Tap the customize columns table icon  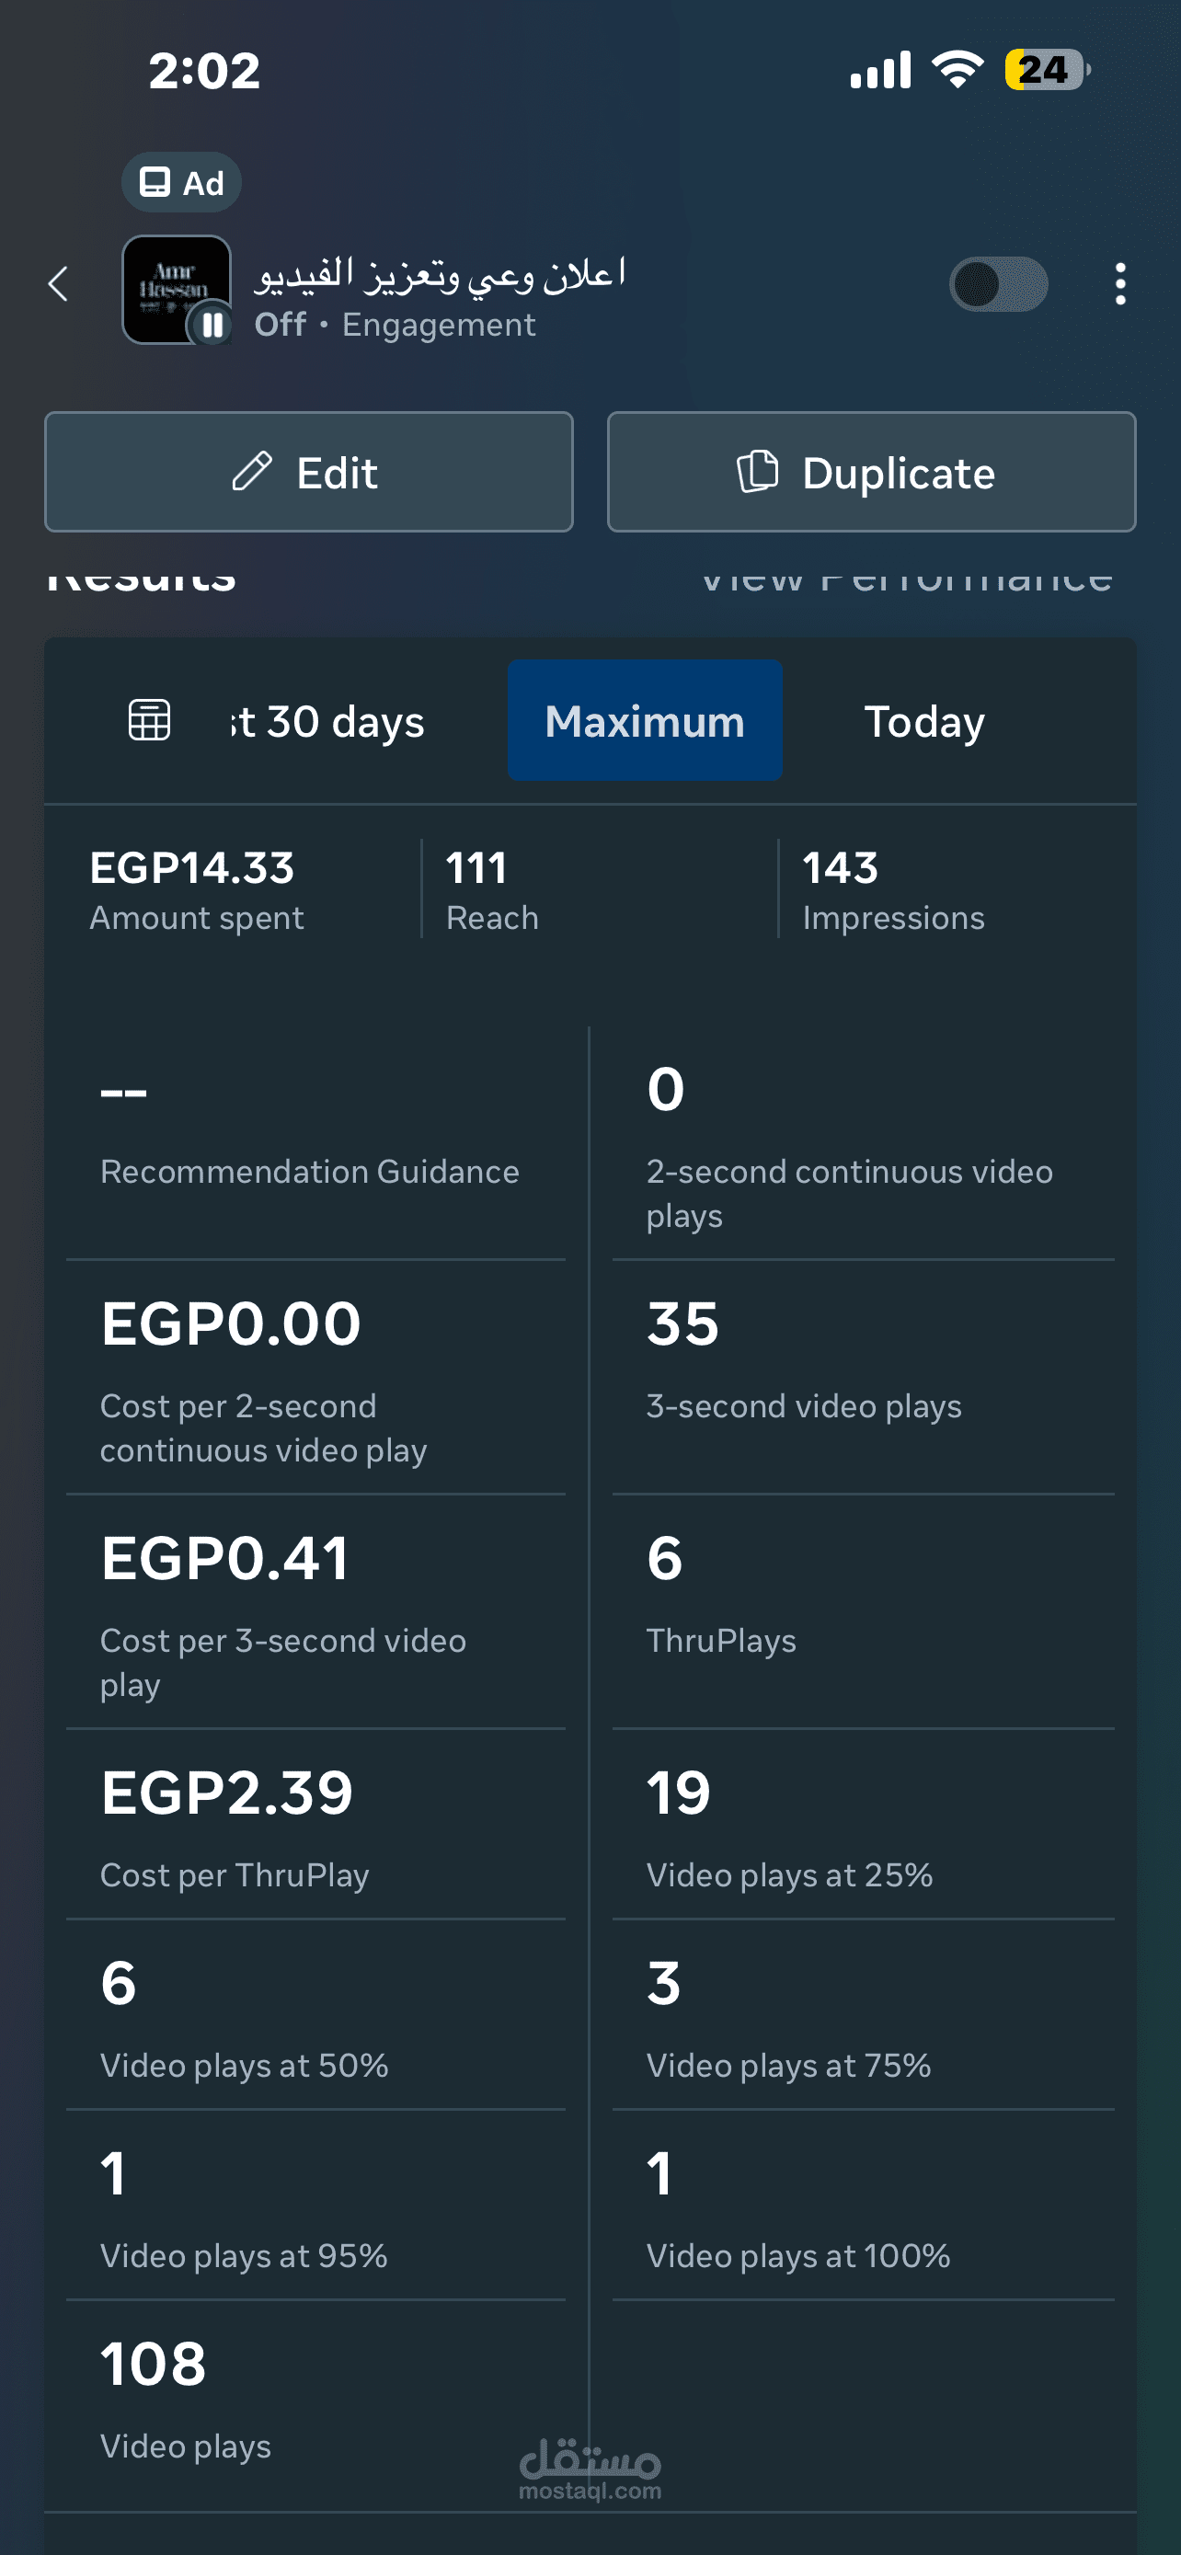(x=150, y=720)
